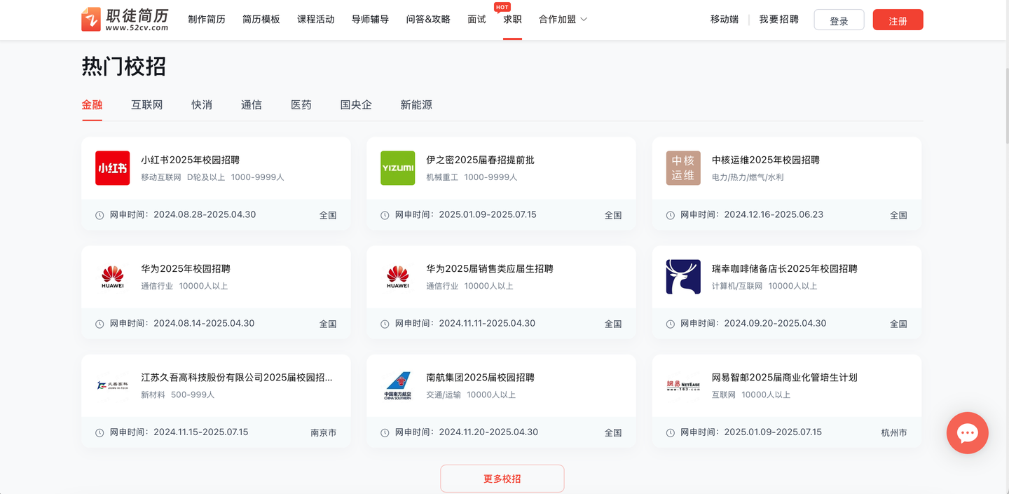Click clock icon in 瑞幸咖啡 card

tap(671, 324)
